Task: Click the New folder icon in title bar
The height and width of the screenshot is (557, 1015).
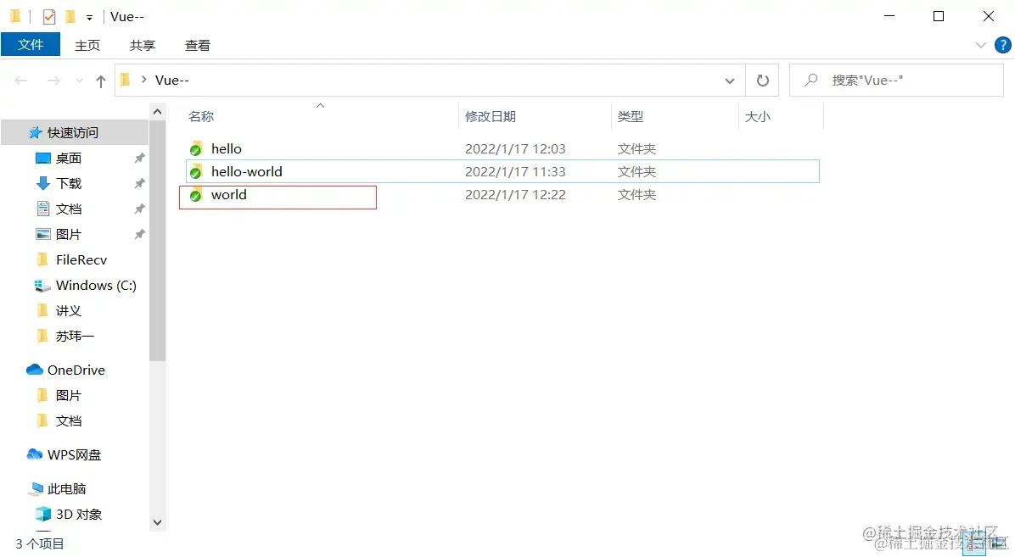Action: (x=70, y=16)
